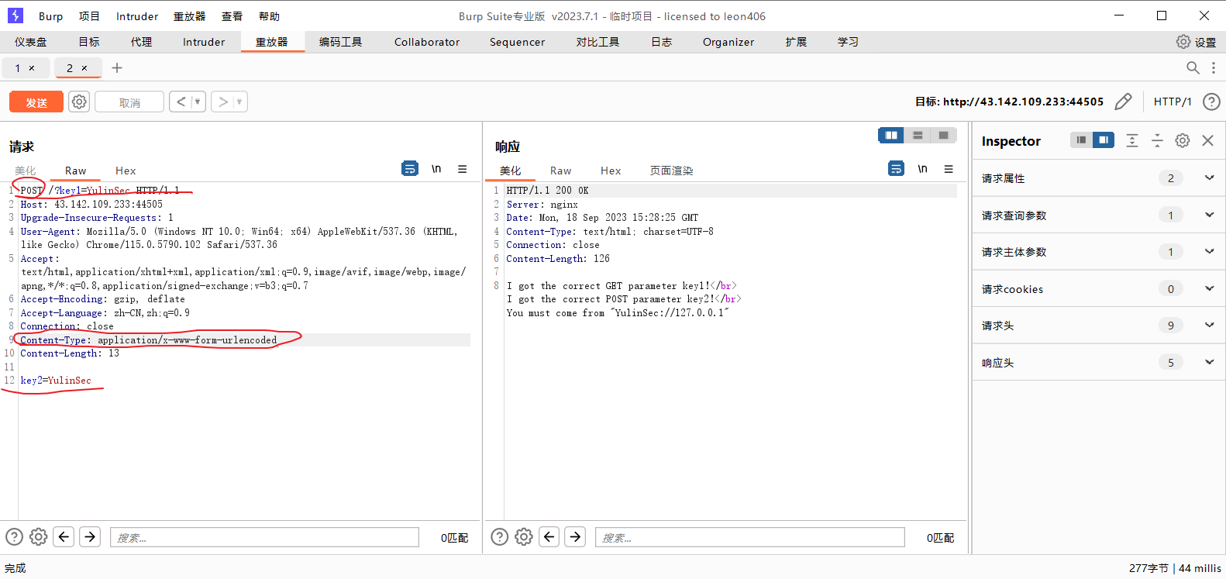Viewport: 1226px width, 579px height.
Task: Go to previous match in response search
Action: tap(549, 536)
